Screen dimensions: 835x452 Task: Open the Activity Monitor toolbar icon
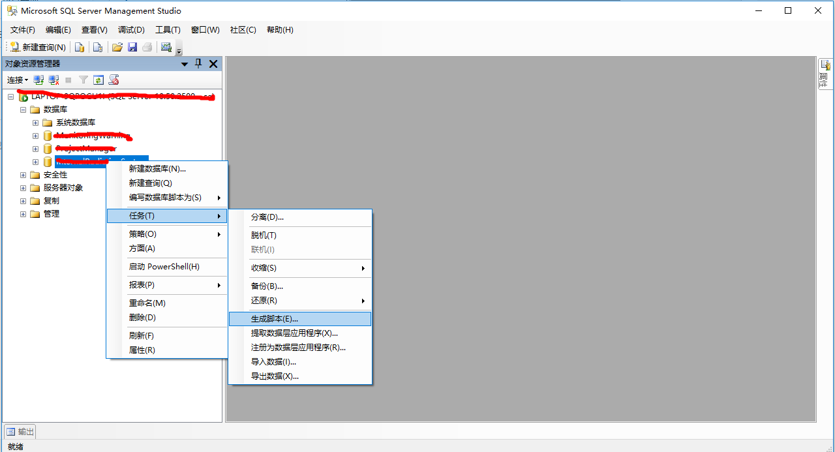(x=166, y=46)
